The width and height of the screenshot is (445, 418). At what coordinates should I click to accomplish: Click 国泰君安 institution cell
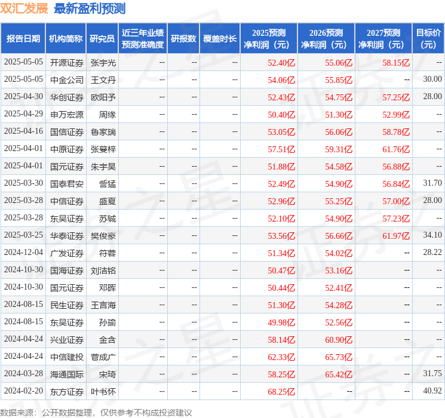[x=67, y=184]
